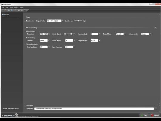Collapse the Advanced settings section
This screenshot has width=161, height=121.
(x=156, y=28)
